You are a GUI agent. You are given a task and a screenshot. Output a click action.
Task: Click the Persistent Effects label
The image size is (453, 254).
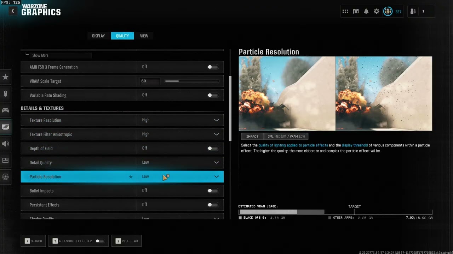point(45,205)
